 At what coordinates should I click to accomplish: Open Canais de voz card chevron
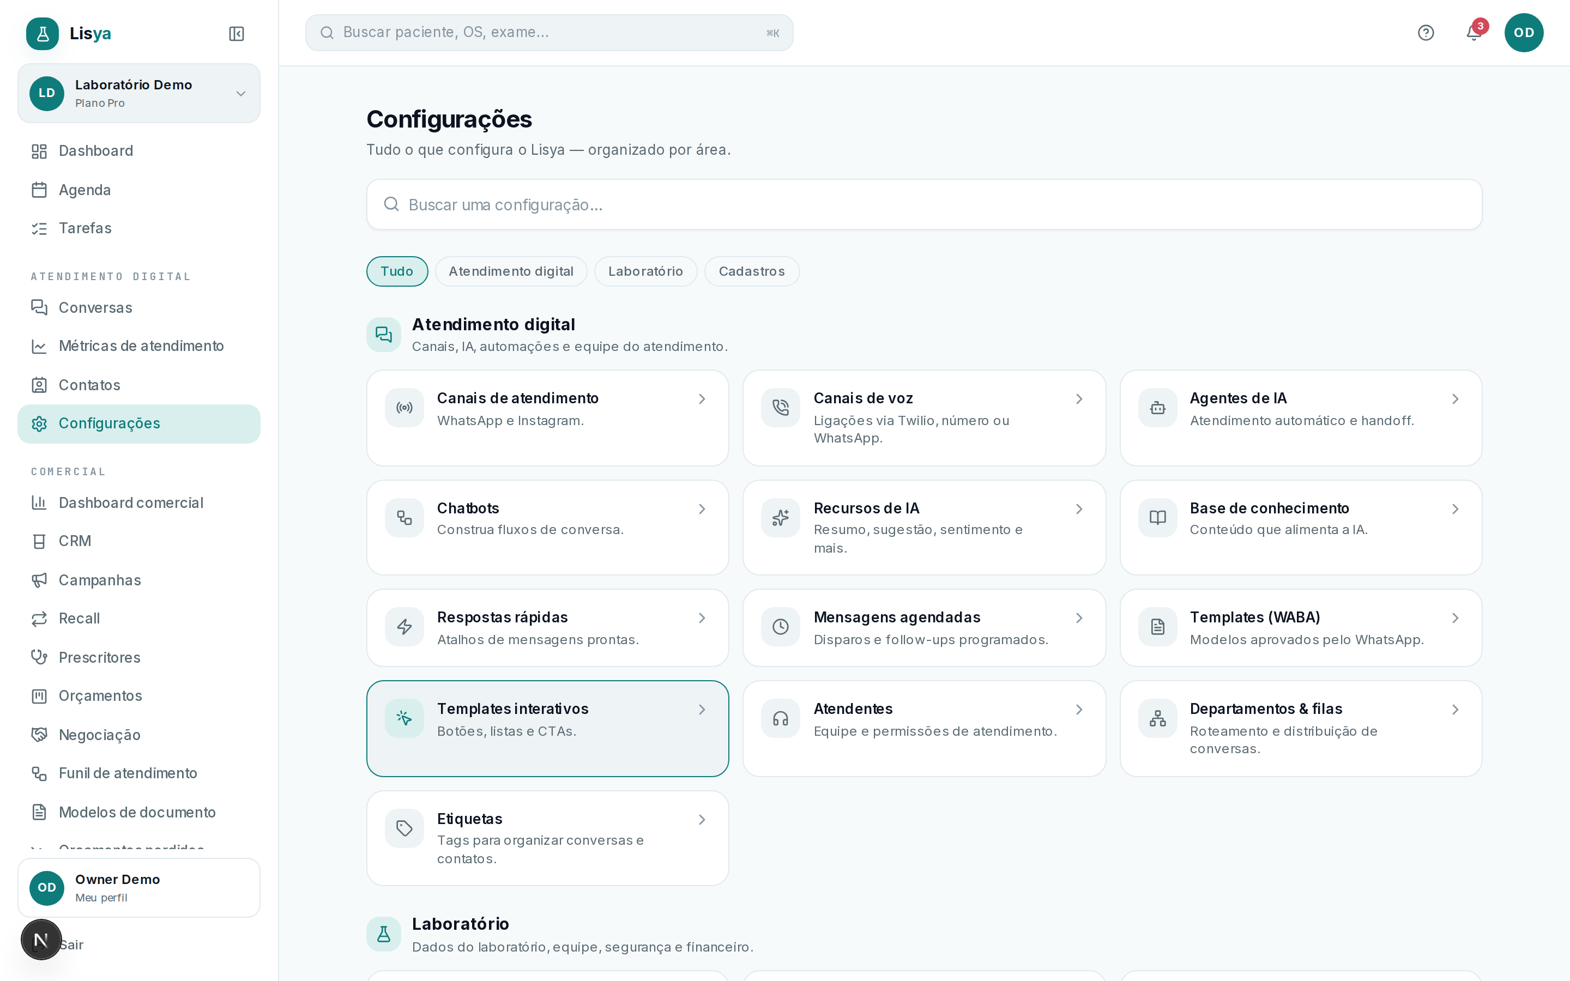point(1079,399)
